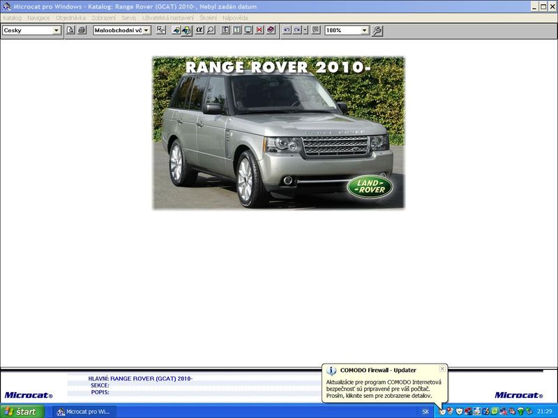This screenshot has width=558, height=418.
Task: Click the Windows Start button
Action: 22,412
